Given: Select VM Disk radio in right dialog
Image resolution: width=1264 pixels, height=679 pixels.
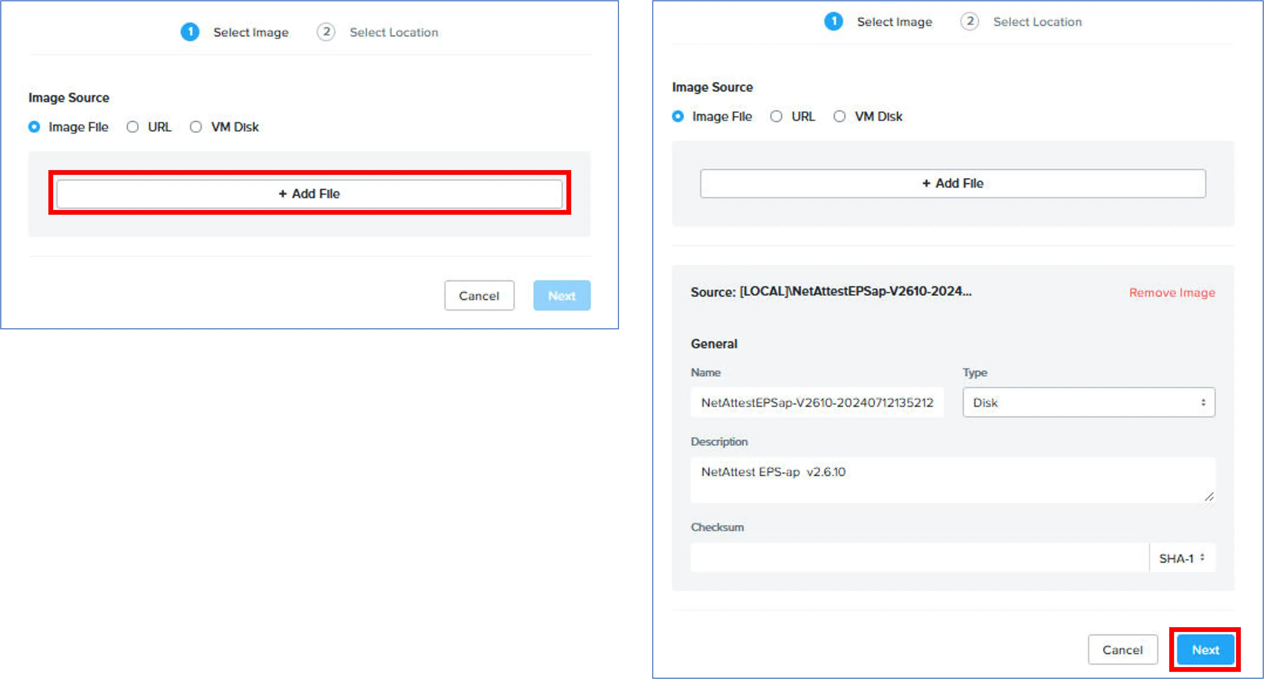Looking at the screenshot, I should pyautogui.click(x=840, y=116).
